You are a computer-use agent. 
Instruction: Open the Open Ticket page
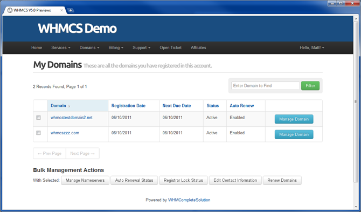tap(171, 47)
